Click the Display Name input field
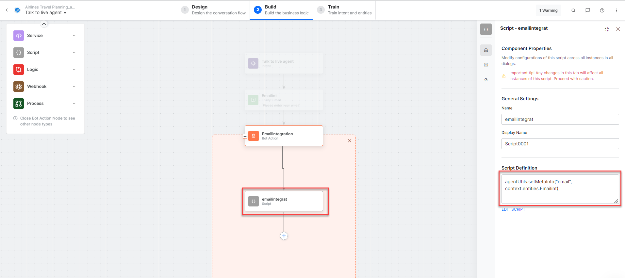 tap(560, 144)
